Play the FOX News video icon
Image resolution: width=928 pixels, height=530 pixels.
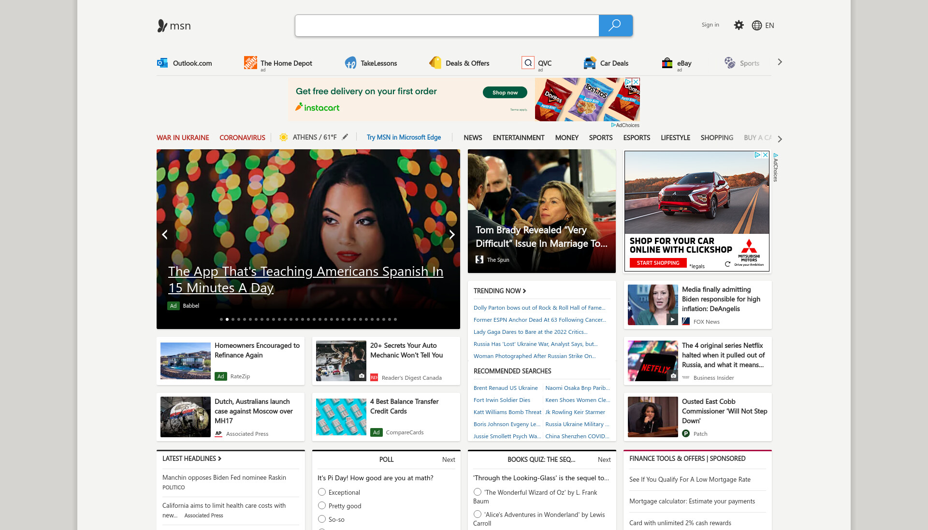pyautogui.click(x=672, y=319)
